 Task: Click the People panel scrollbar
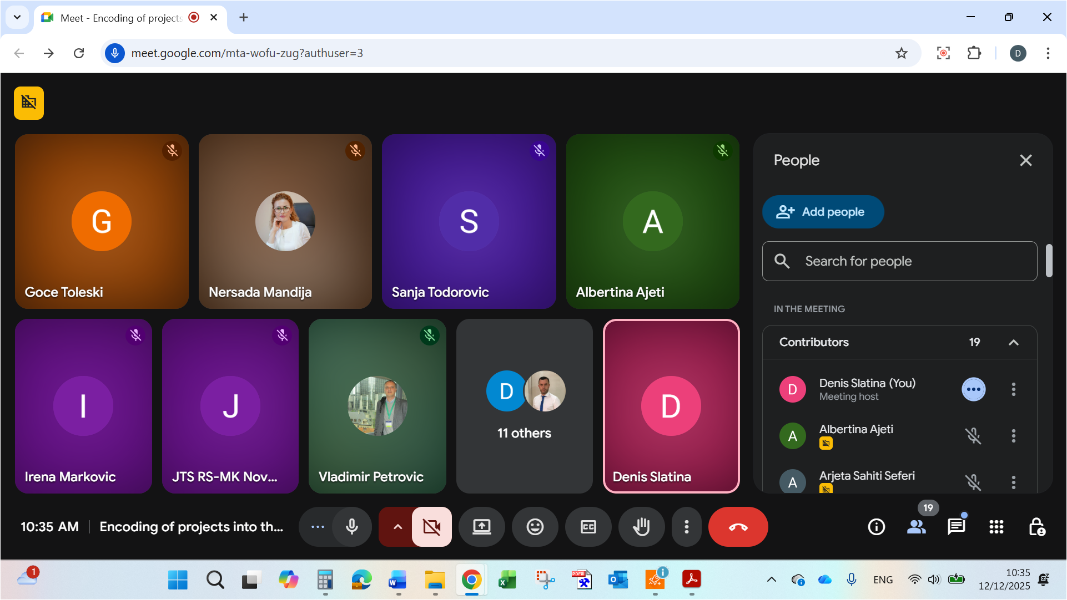[x=1049, y=261]
